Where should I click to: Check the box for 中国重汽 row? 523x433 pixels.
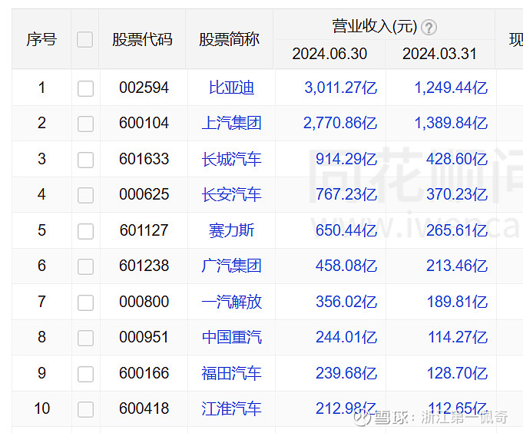click(85, 338)
